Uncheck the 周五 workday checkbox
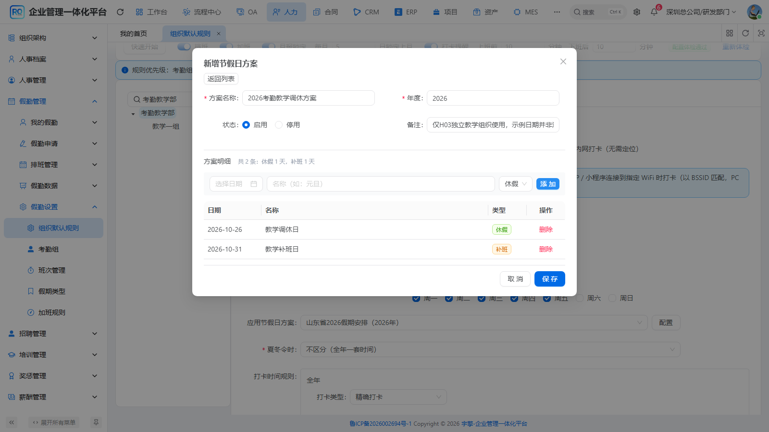This screenshot has height=432, width=769. pos(547,298)
